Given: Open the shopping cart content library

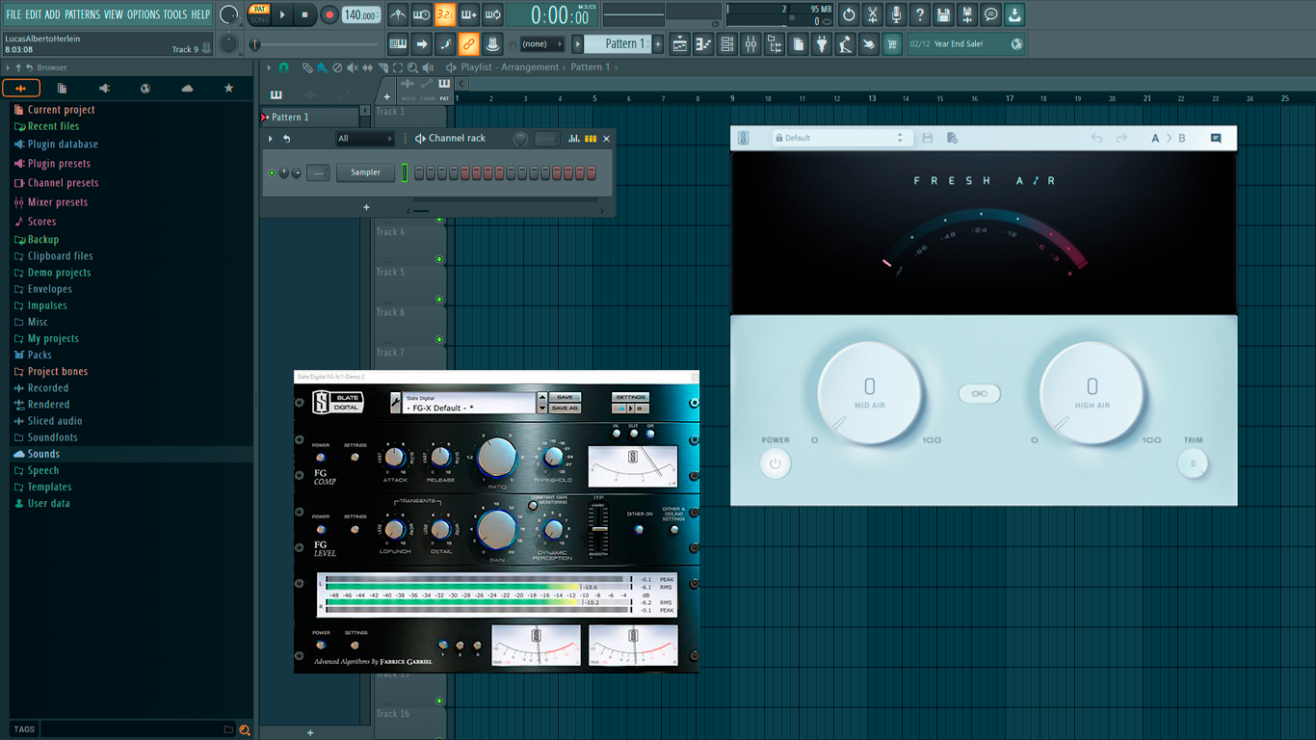Looking at the screenshot, I should [x=892, y=44].
